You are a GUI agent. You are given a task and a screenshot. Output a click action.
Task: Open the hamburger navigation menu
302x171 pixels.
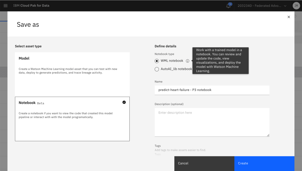tap(5, 5)
